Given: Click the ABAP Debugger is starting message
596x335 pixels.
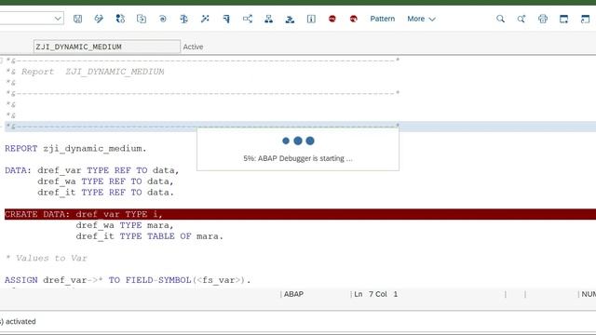Looking at the screenshot, I should pos(298,158).
